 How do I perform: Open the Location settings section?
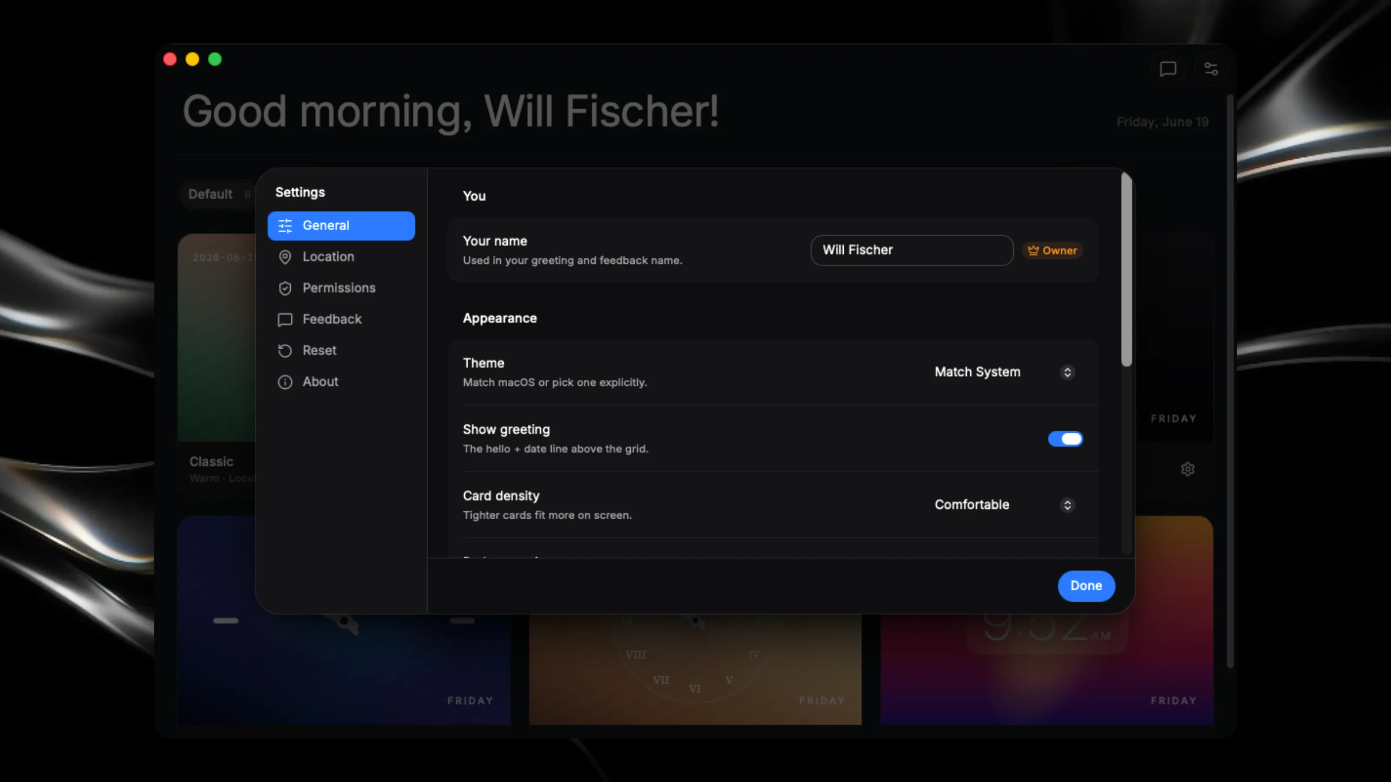click(341, 257)
